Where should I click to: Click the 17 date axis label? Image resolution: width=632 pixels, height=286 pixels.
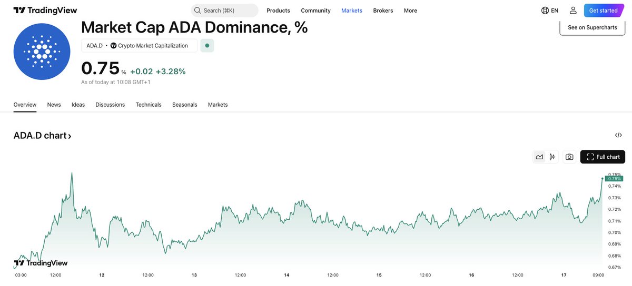pyautogui.click(x=564, y=275)
